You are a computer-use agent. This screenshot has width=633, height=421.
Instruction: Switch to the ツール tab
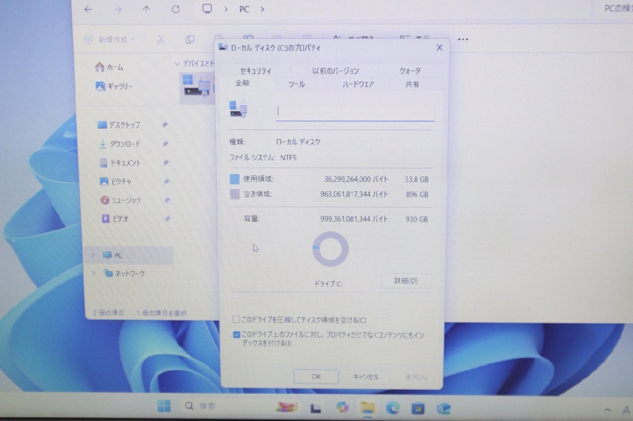pyautogui.click(x=296, y=84)
